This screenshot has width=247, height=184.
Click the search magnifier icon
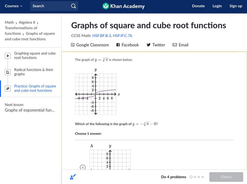coord(73,6)
